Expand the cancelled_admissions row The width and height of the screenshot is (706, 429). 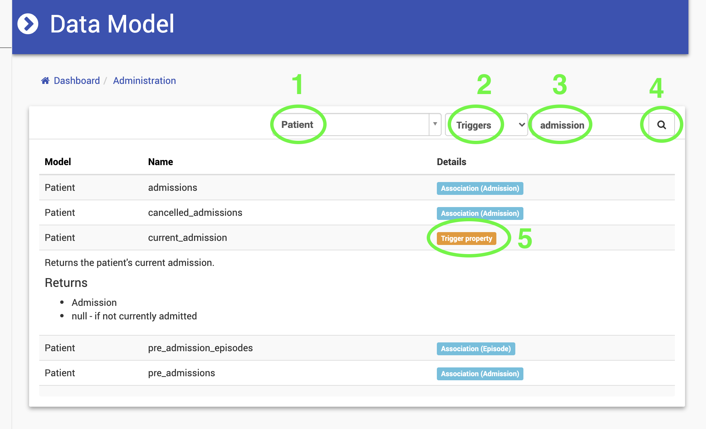pyautogui.click(x=195, y=213)
